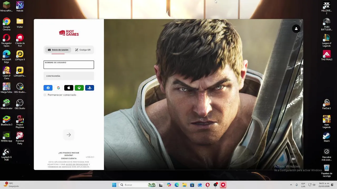Image resolution: width=337 pixels, height=189 pixels.
Task: Open League of Legends desktop shortcut
Action: point(326,41)
